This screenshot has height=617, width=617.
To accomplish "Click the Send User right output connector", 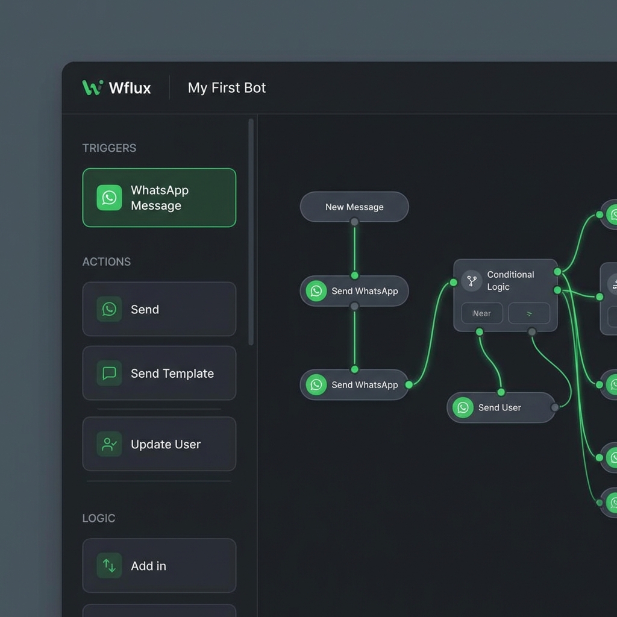I will pos(555,408).
